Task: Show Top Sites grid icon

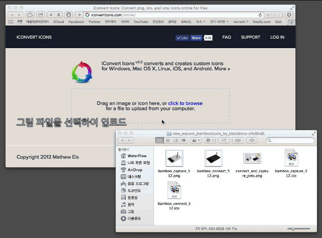Action: point(20,22)
